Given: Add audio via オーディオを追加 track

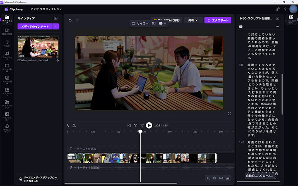Looking at the screenshot, I should (87, 167).
